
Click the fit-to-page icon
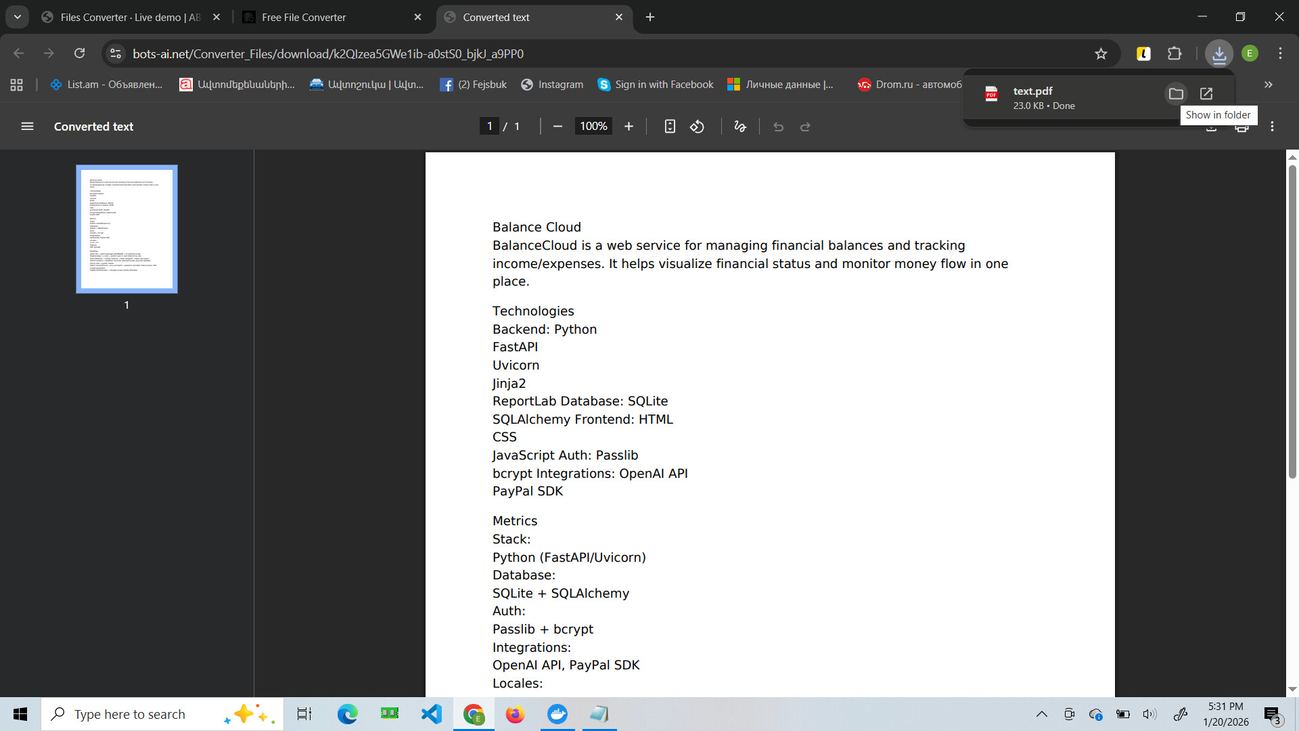[x=670, y=126]
